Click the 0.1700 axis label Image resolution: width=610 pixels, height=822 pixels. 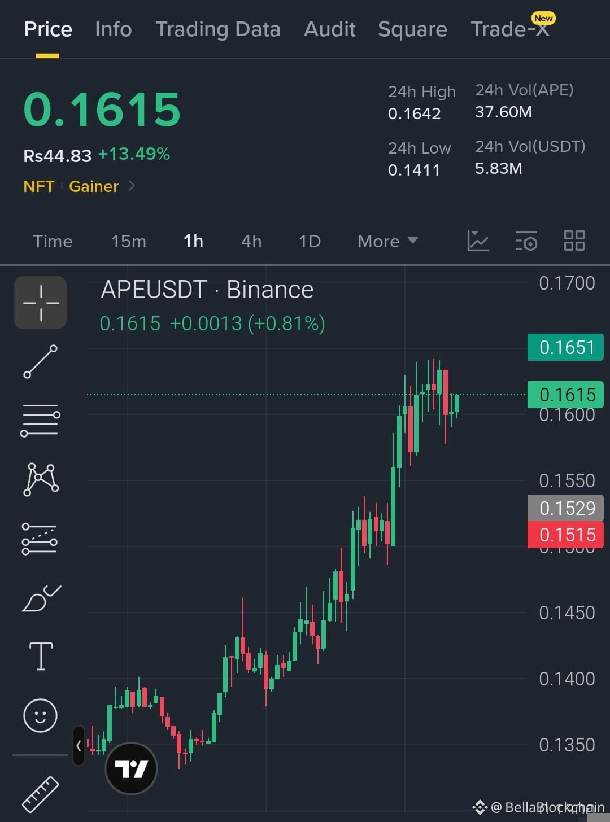(x=567, y=283)
